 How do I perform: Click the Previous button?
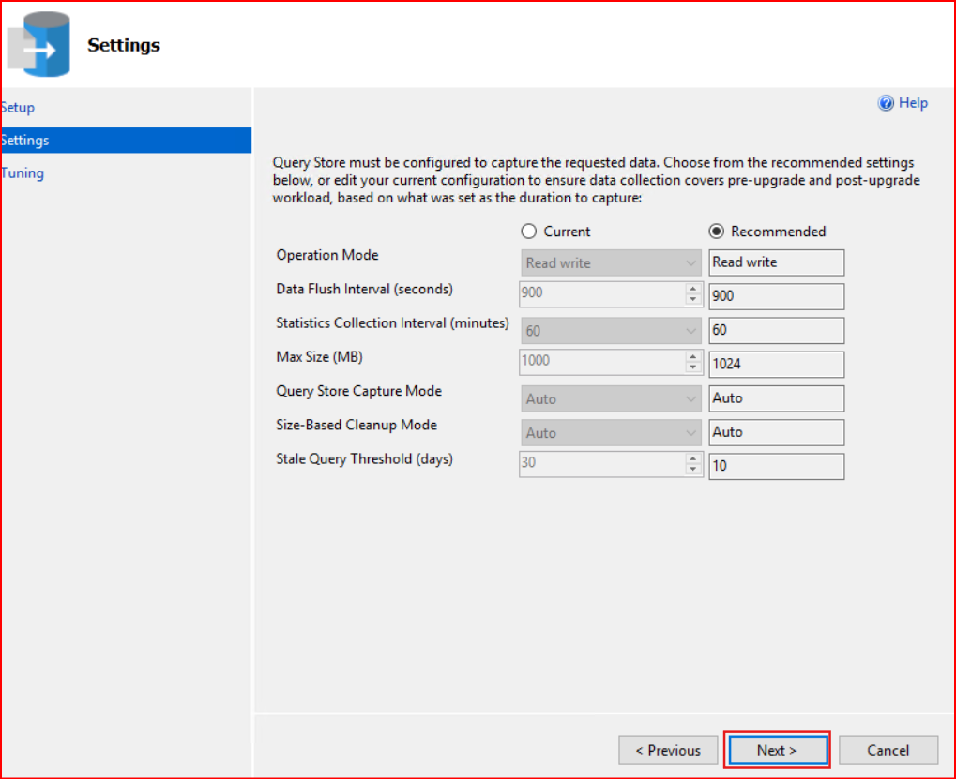tap(668, 750)
